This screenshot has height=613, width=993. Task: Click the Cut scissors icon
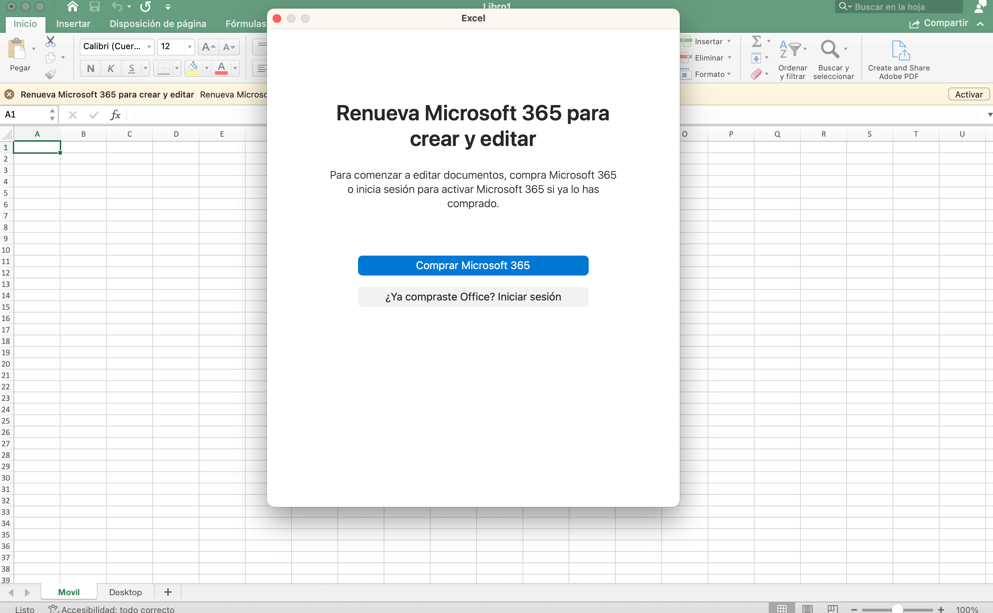50,41
